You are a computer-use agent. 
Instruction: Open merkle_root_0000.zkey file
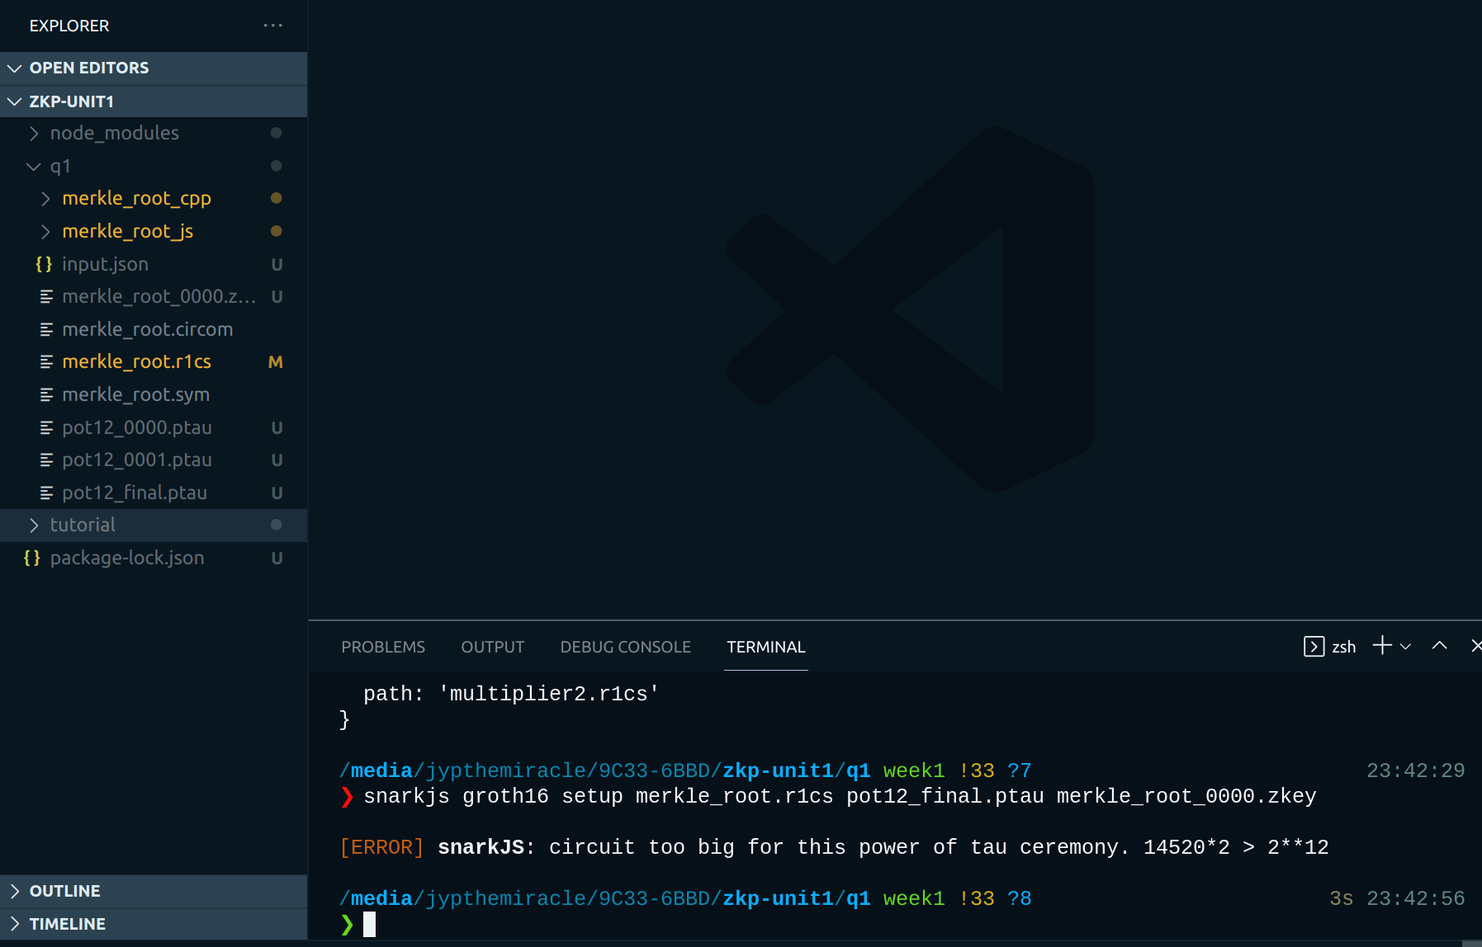coord(154,296)
